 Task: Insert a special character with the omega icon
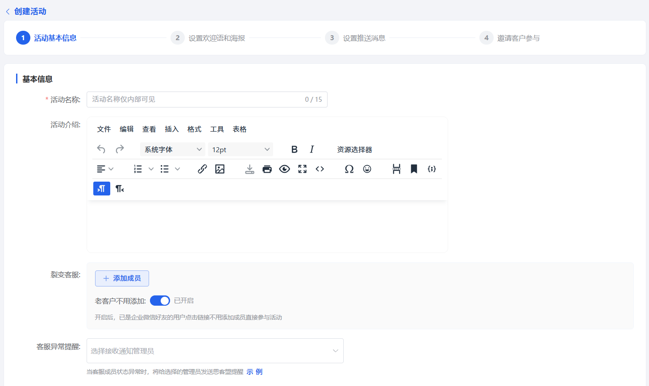tap(349, 169)
